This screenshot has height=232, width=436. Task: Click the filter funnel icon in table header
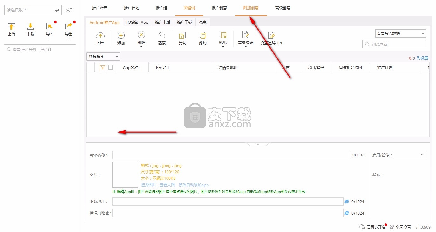pyautogui.click(x=102, y=67)
